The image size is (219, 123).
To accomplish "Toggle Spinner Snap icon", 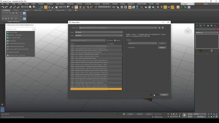I will tap(92, 7).
